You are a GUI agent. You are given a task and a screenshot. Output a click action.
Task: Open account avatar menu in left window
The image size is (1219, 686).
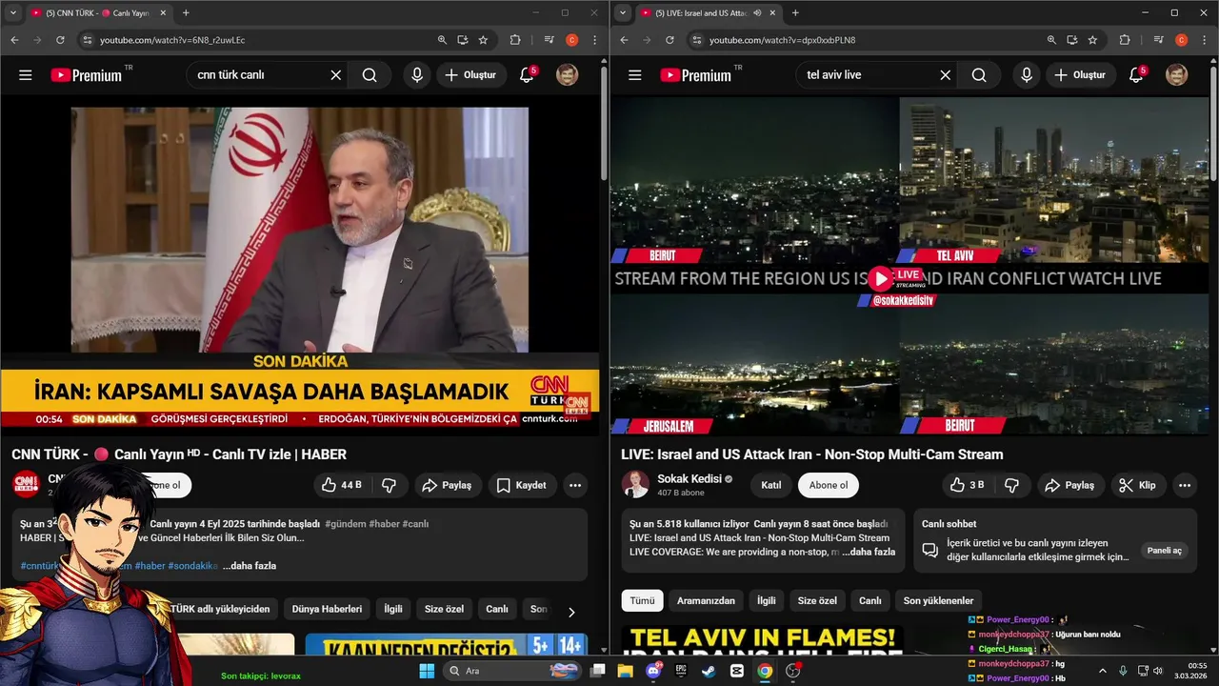pos(568,75)
